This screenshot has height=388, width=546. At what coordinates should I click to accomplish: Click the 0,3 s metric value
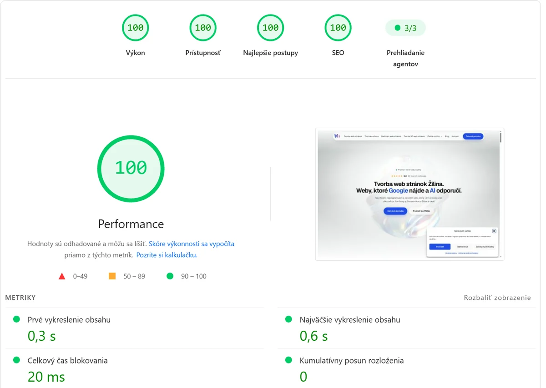coord(42,336)
